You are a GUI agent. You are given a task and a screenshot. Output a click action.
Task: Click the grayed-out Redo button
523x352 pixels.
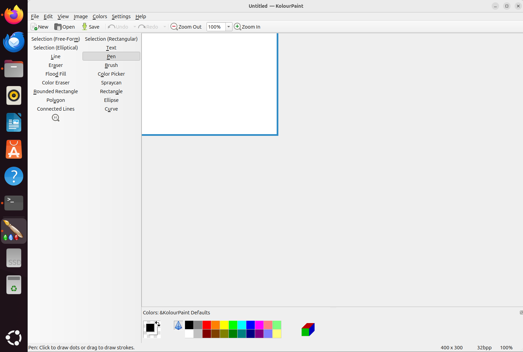coord(148,27)
